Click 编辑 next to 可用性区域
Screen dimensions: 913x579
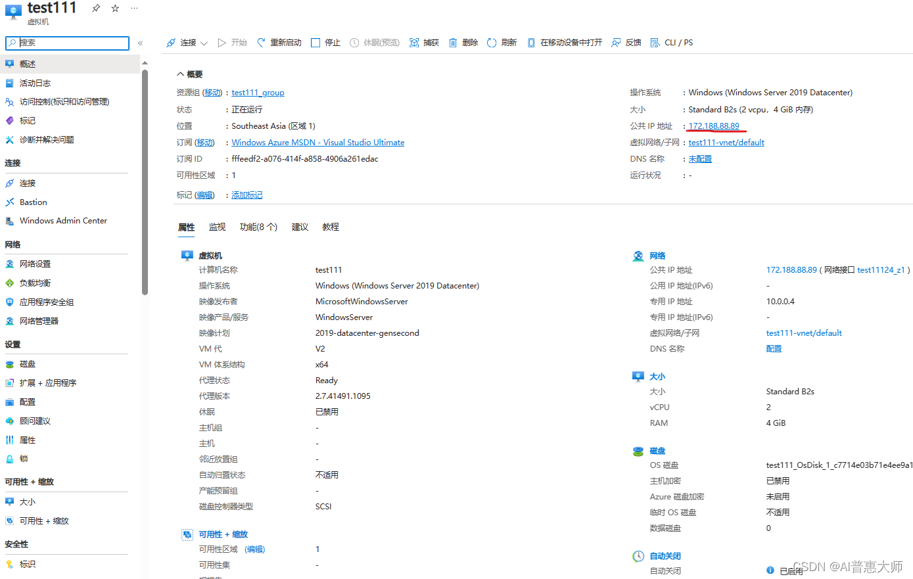tap(255, 549)
